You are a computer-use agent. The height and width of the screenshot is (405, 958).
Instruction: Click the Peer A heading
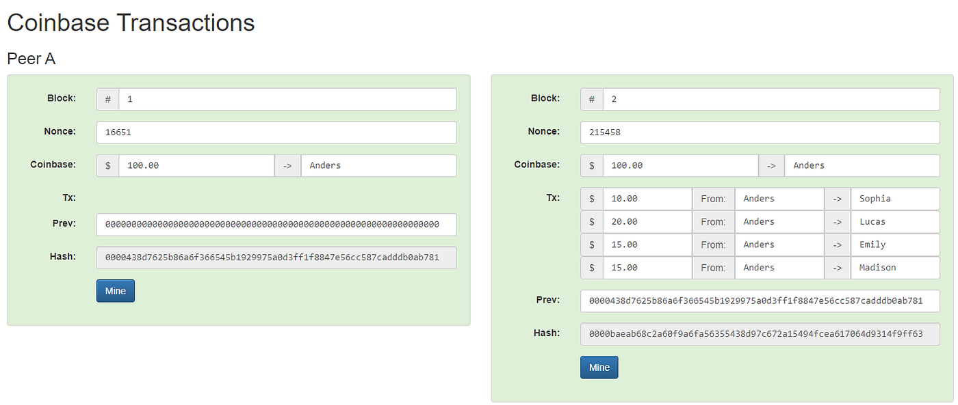(x=31, y=59)
